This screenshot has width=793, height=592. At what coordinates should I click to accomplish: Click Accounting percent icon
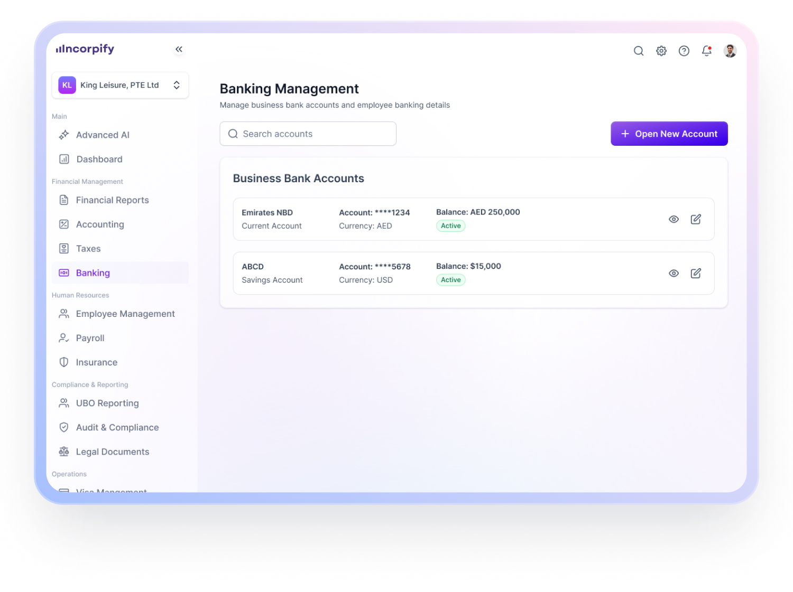point(64,224)
